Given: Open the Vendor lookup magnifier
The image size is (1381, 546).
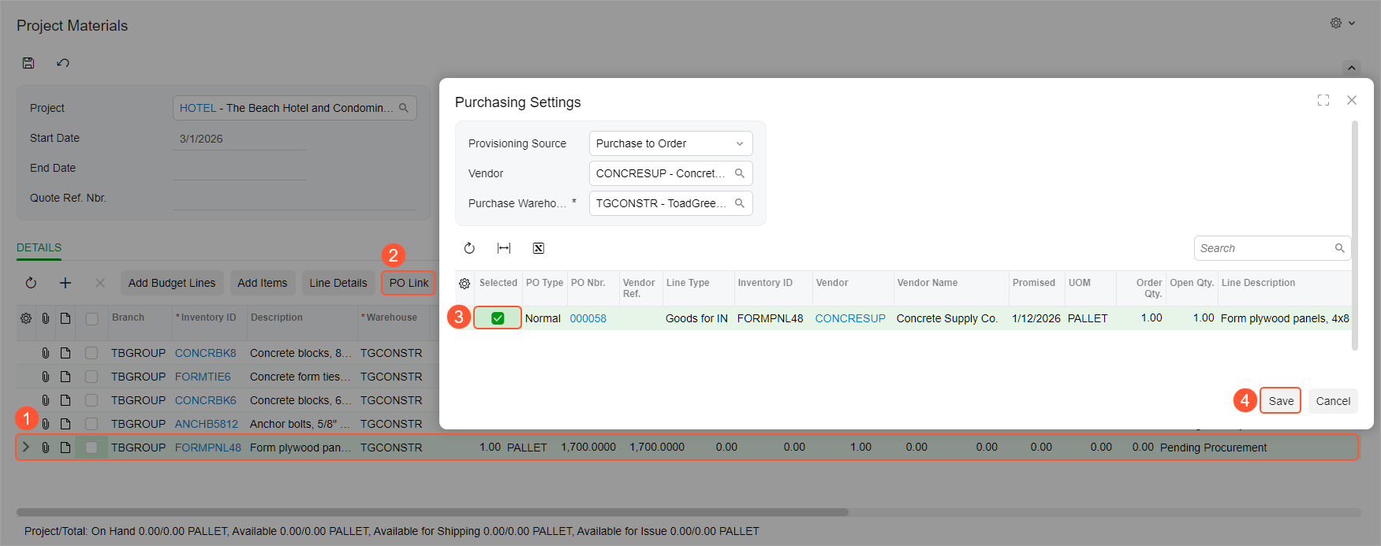Looking at the screenshot, I should point(740,173).
